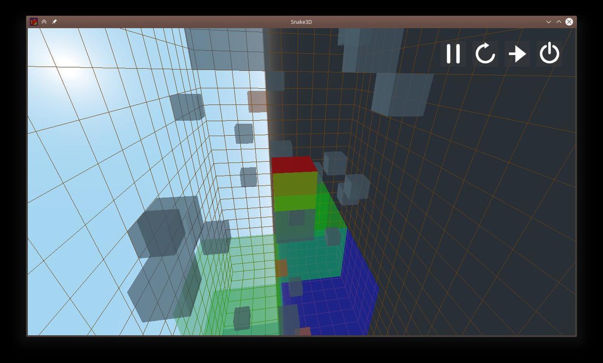Restart the game with the circular arrow
Viewport: 603px width, 363px height.
(485, 54)
